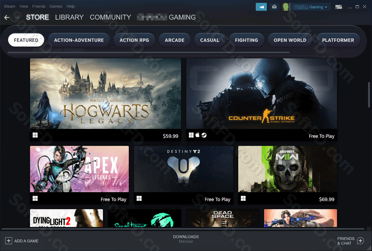The height and width of the screenshot is (251, 372).
Task: Open the Games menu
Action: (56, 6)
